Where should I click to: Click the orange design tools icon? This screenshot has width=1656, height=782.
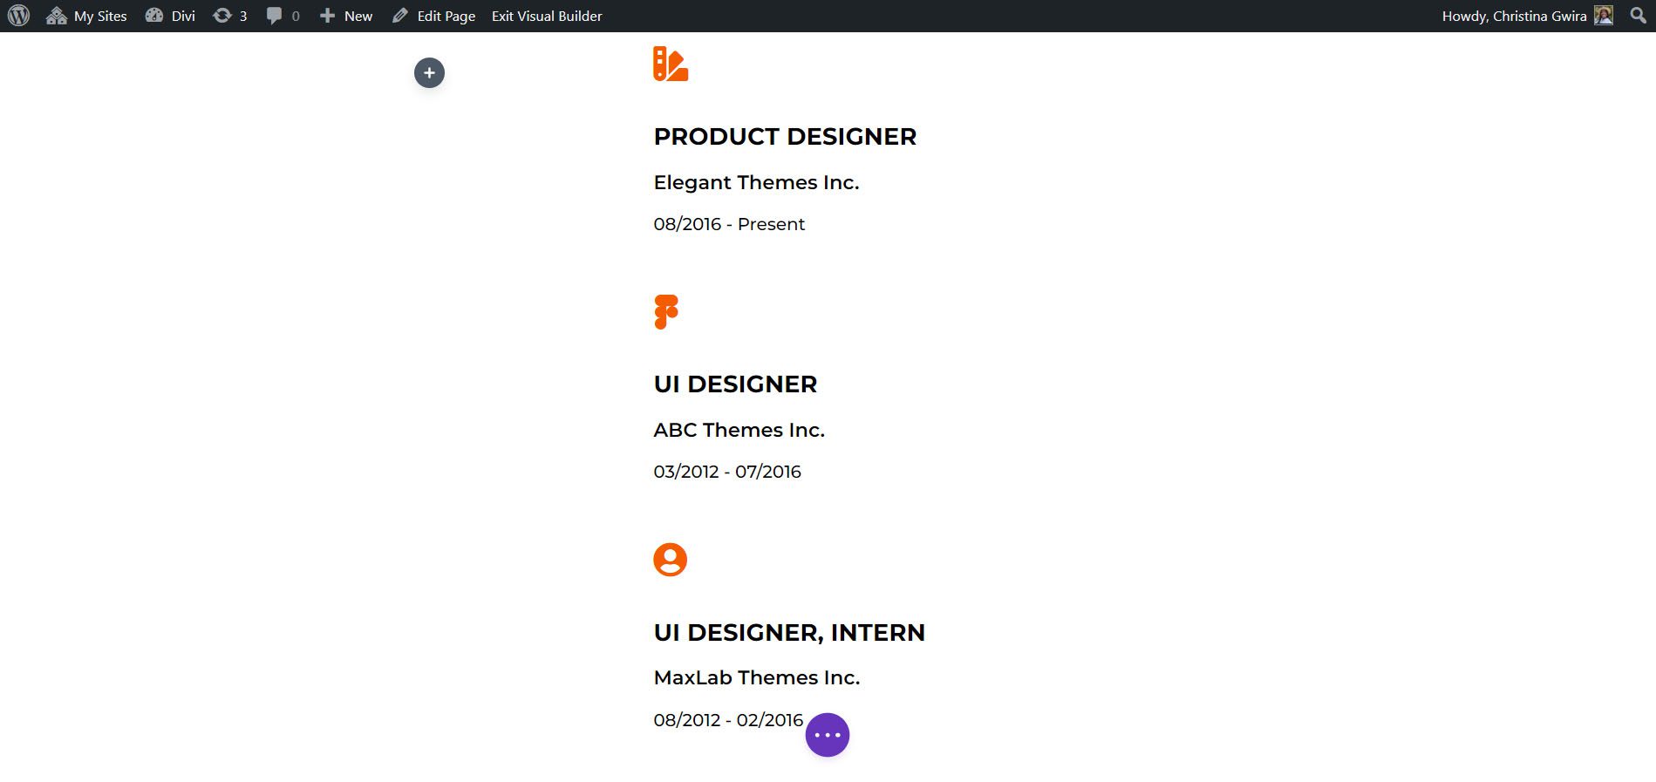(670, 65)
